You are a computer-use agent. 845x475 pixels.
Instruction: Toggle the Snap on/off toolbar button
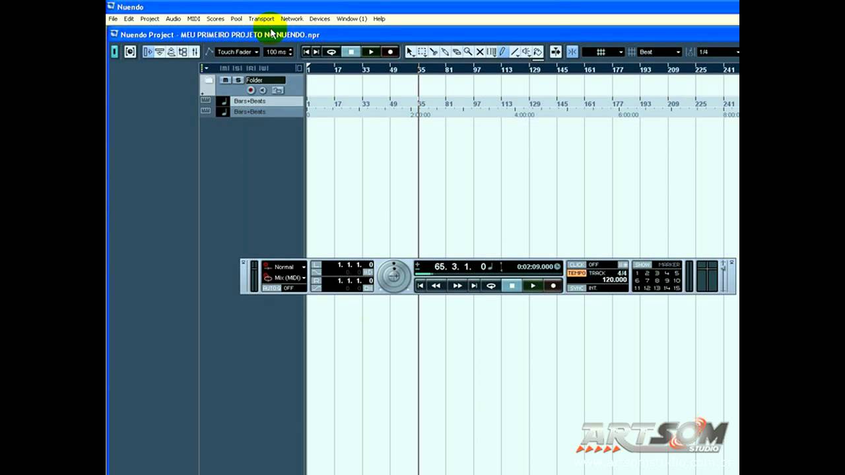(x=572, y=51)
